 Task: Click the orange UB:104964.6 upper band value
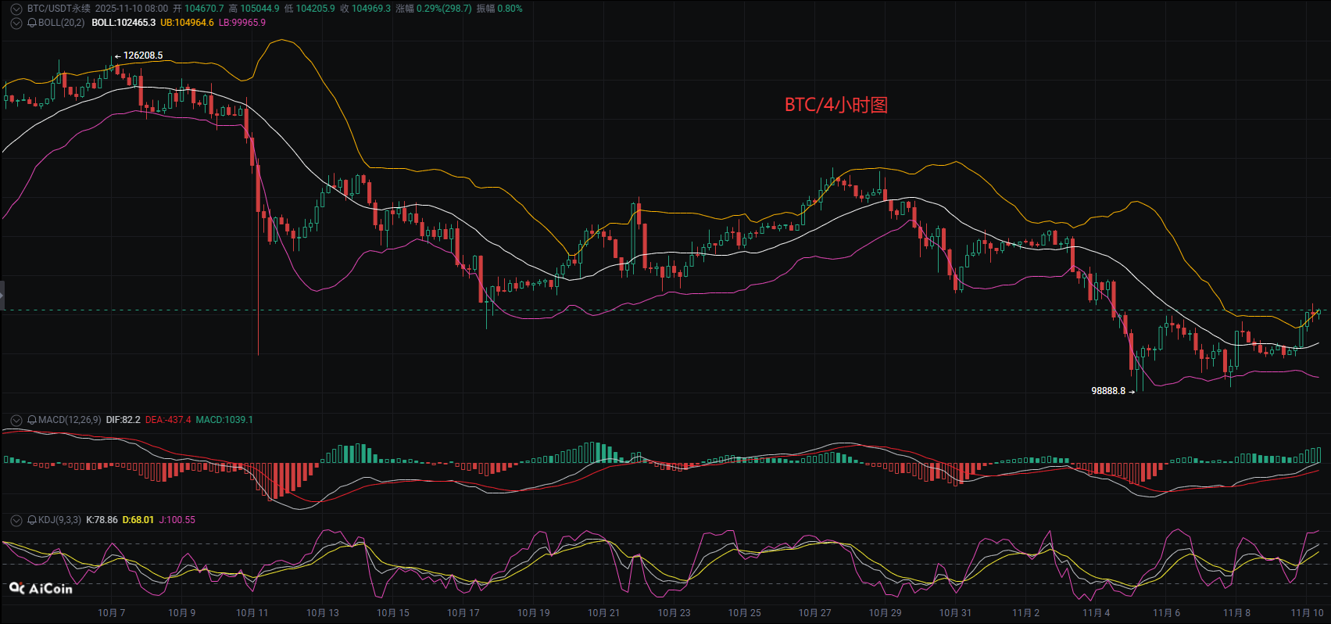[x=187, y=23]
